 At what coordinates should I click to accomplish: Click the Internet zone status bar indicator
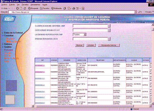(135, 109)
